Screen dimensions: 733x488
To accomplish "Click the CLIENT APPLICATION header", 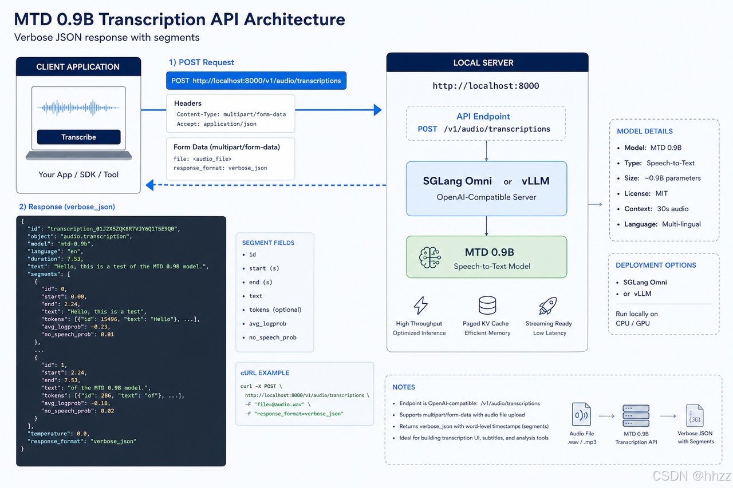I will [78, 67].
